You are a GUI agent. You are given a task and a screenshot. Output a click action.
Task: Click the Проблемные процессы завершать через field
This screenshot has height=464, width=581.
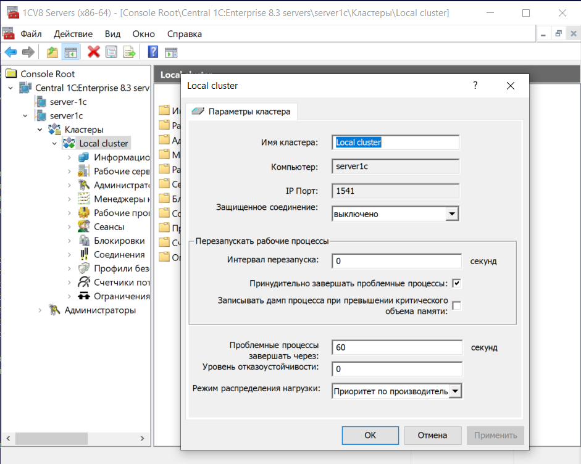(397, 347)
